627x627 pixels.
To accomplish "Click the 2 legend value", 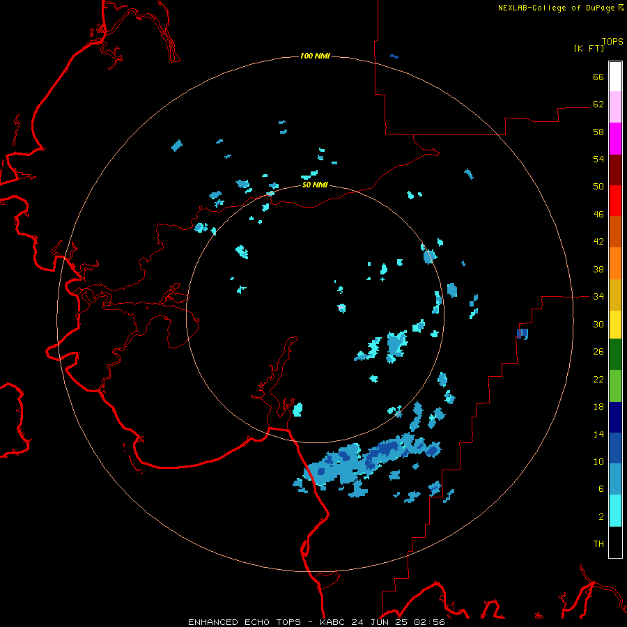I will (601, 517).
